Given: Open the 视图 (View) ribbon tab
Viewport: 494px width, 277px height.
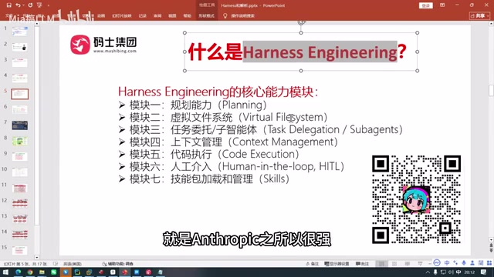Looking at the screenshot, I should point(172,15).
